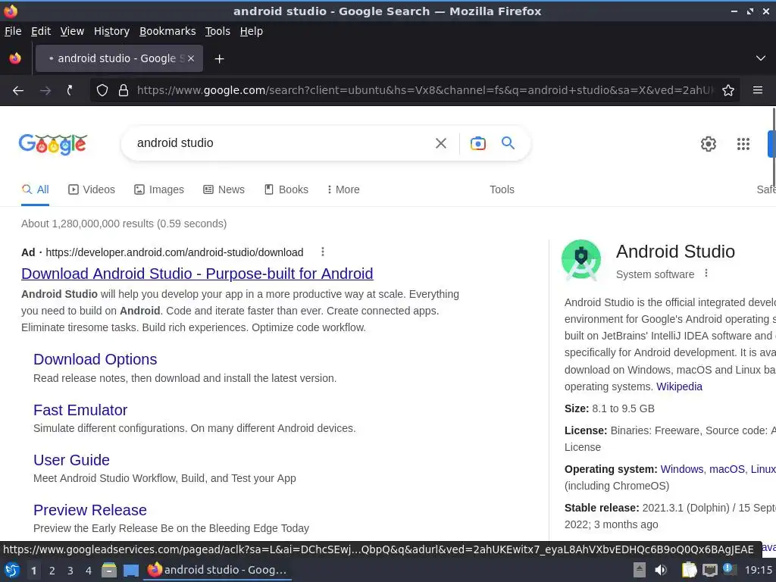Click the Windows operating system link
This screenshot has width=776, height=582.
pyautogui.click(x=681, y=469)
